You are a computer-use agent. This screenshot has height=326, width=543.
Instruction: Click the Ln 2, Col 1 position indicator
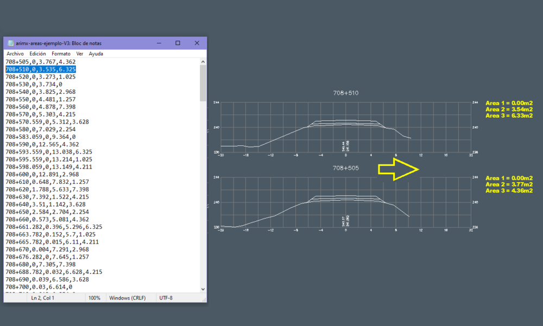43,297
